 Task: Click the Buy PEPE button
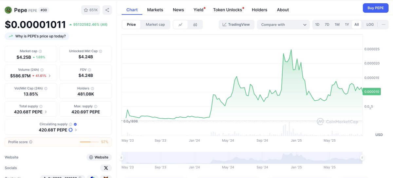coord(375,8)
